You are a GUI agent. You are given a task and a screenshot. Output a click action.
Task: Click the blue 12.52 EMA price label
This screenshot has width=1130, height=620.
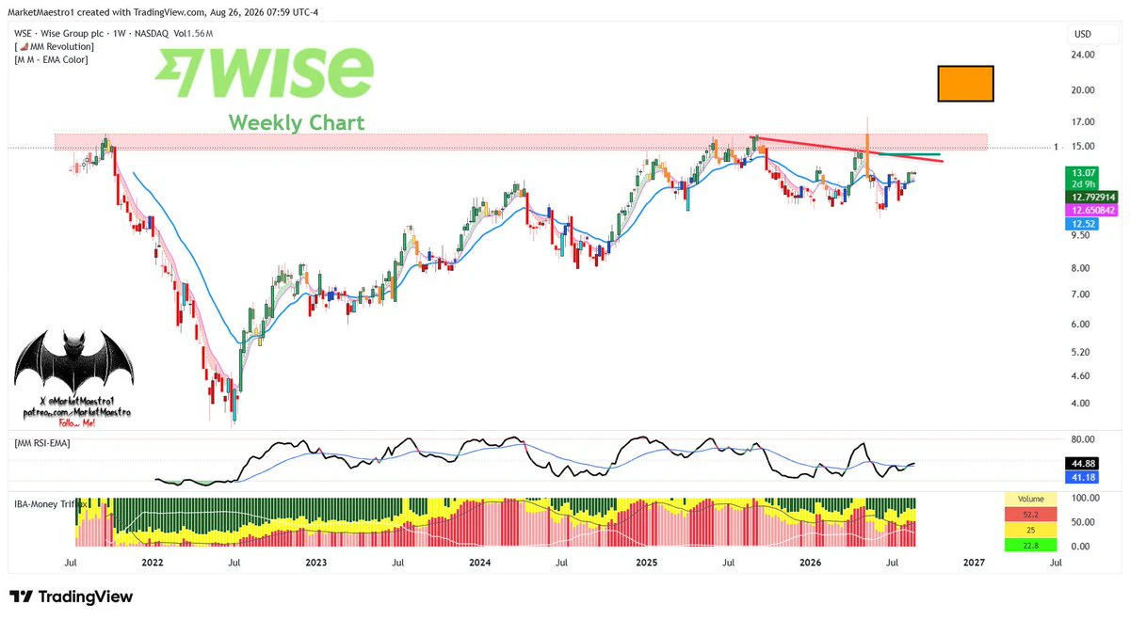click(1081, 224)
